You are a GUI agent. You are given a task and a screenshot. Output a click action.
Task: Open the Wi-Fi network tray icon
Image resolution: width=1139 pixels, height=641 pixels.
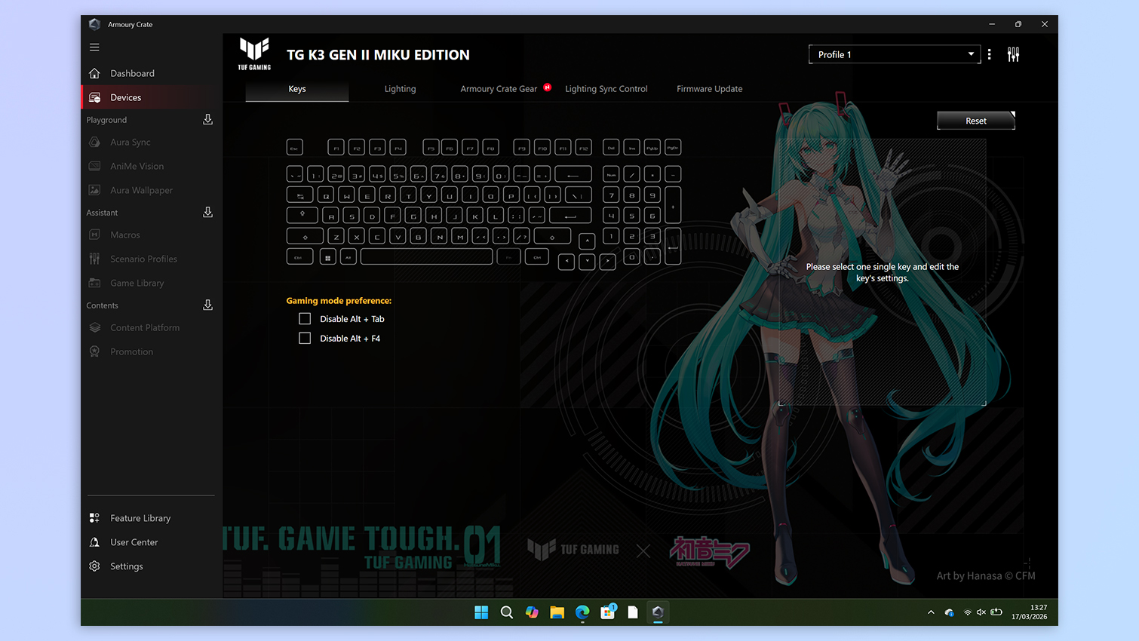(968, 612)
